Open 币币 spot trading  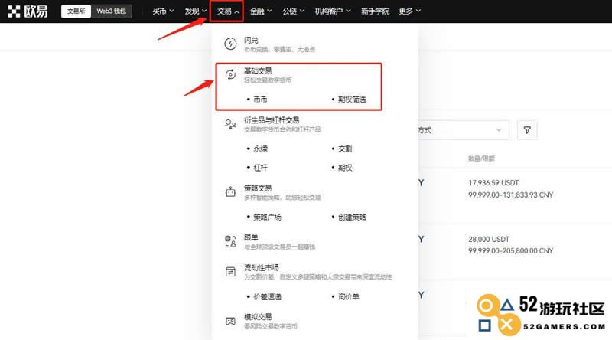(260, 100)
